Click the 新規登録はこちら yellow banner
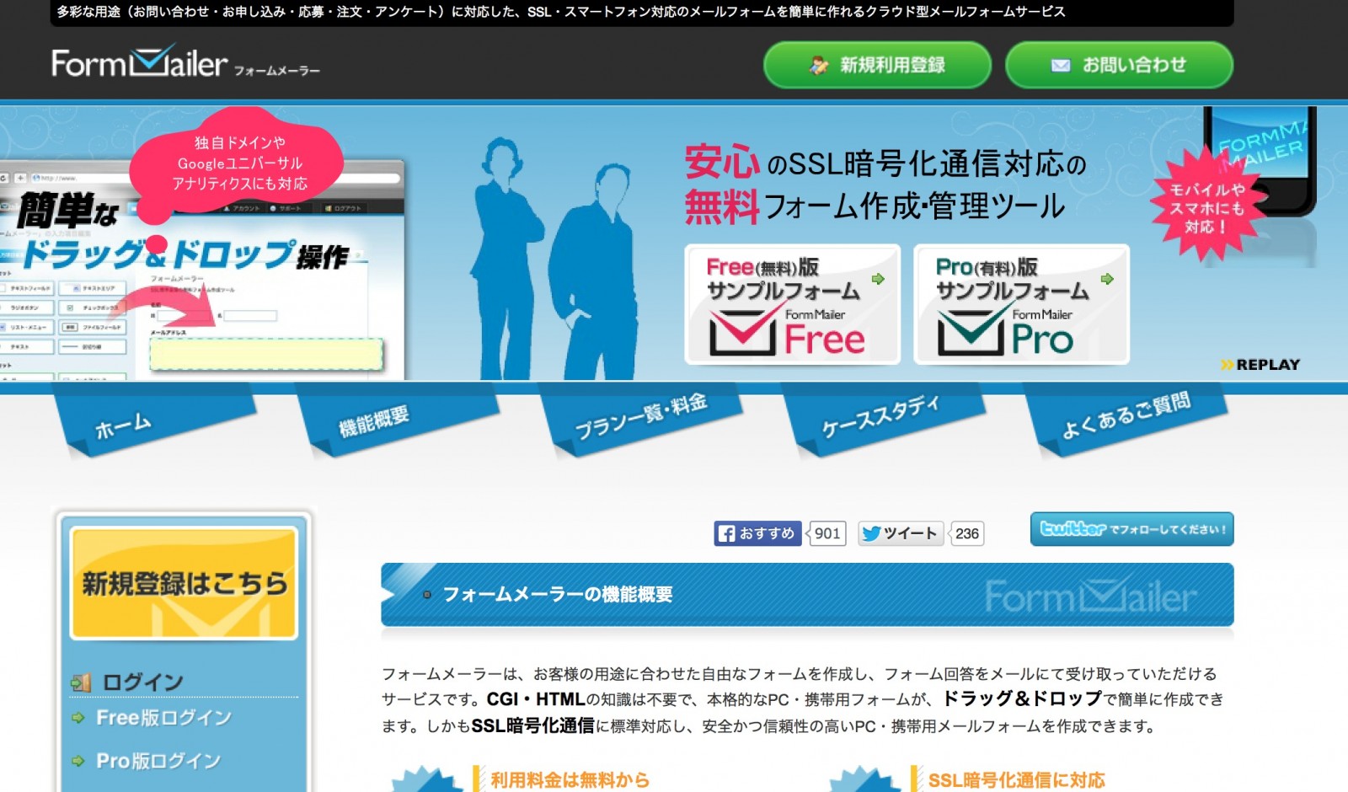The width and height of the screenshot is (1348, 792). 185,583
